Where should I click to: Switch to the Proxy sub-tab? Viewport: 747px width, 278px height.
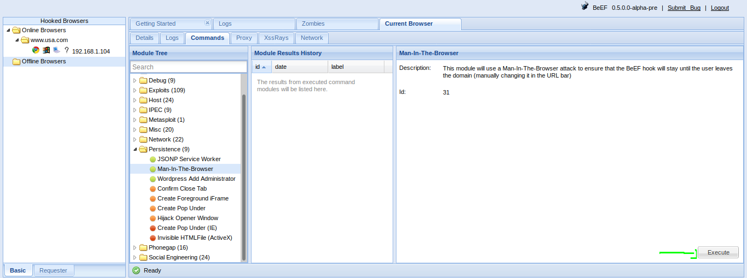coord(244,38)
